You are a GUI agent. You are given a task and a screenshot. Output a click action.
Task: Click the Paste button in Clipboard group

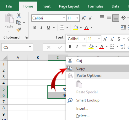tap(9, 23)
